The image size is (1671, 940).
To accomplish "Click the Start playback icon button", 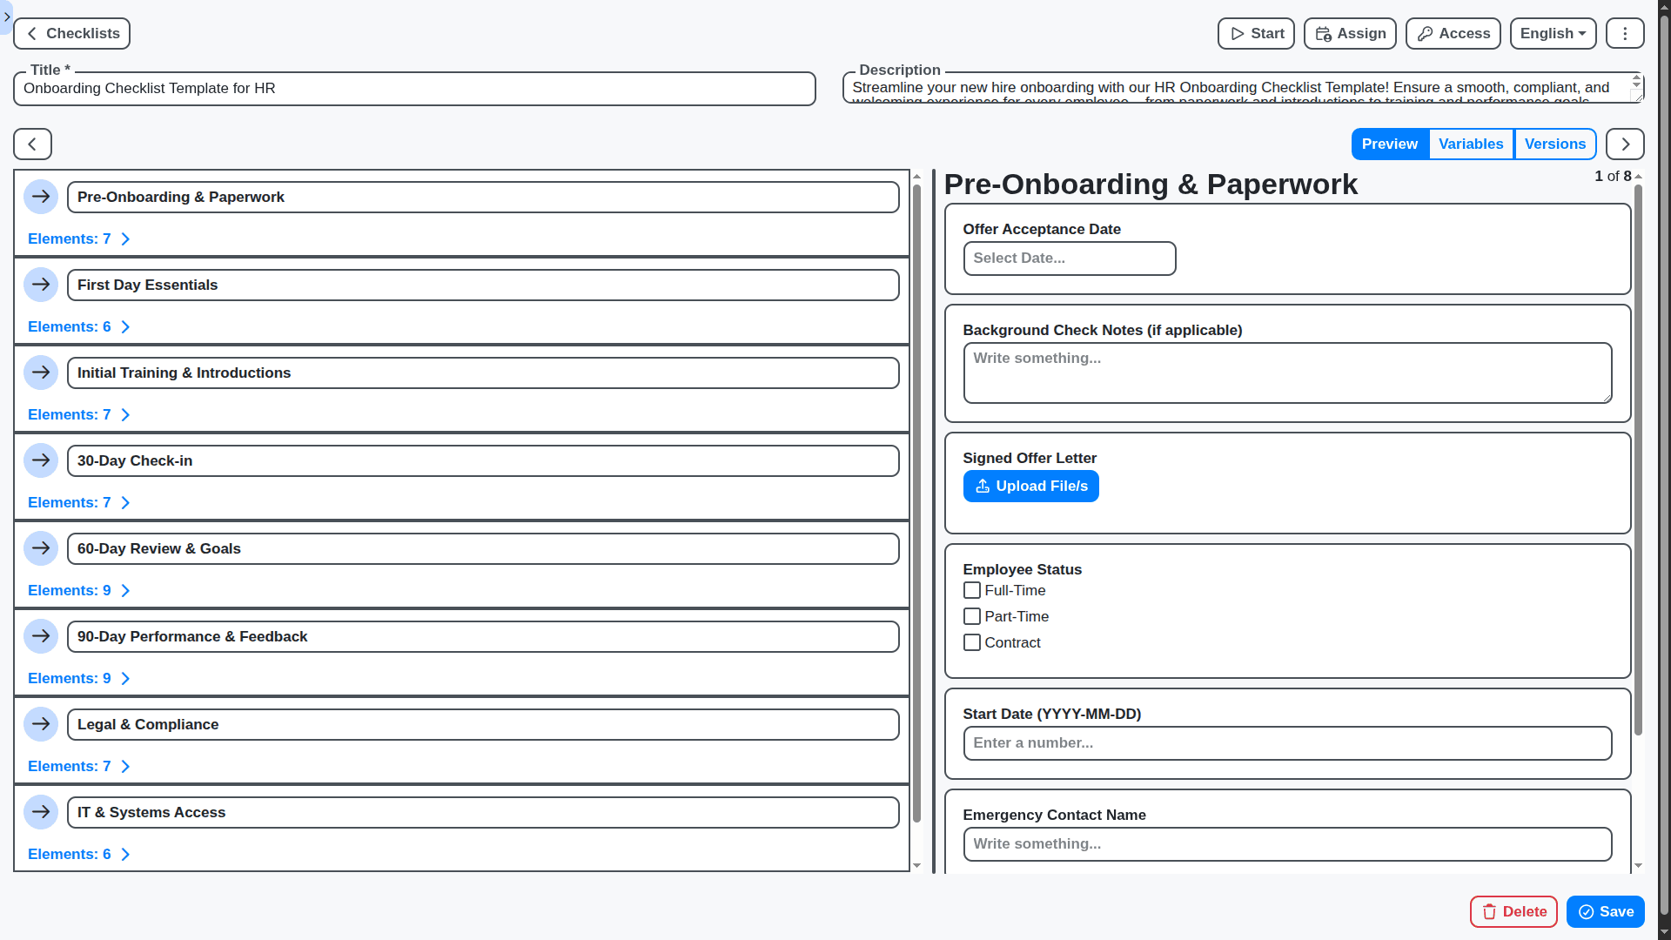I will [x=1238, y=33].
